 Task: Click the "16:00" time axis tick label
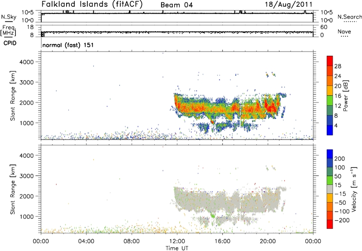point(222,241)
